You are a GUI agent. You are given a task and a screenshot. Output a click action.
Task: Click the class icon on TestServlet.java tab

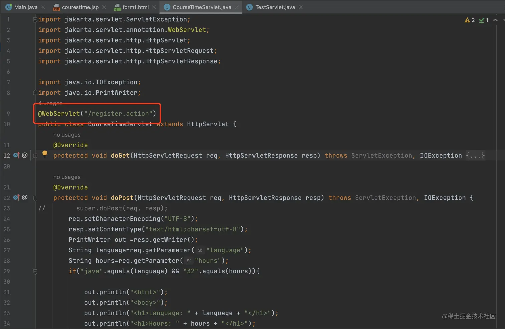pyautogui.click(x=249, y=7)
